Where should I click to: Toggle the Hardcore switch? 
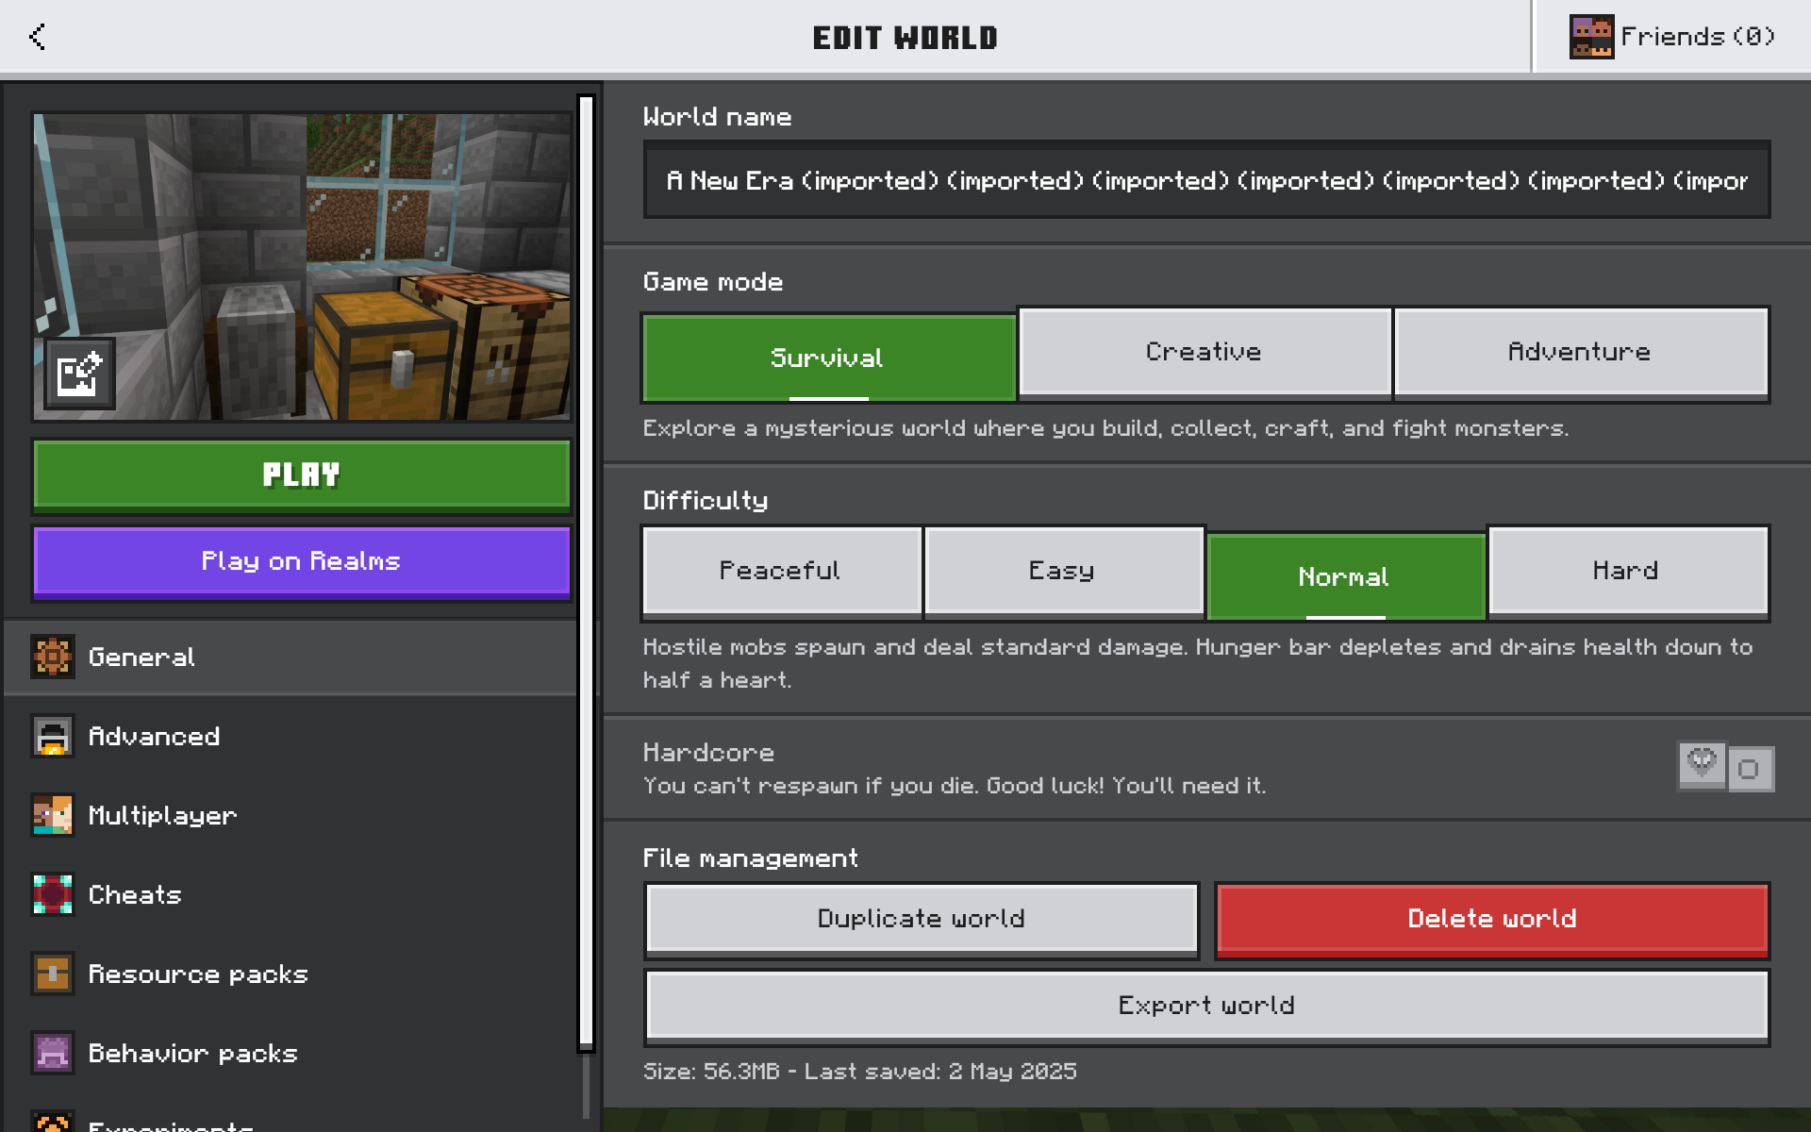(x=1725, y=768)
